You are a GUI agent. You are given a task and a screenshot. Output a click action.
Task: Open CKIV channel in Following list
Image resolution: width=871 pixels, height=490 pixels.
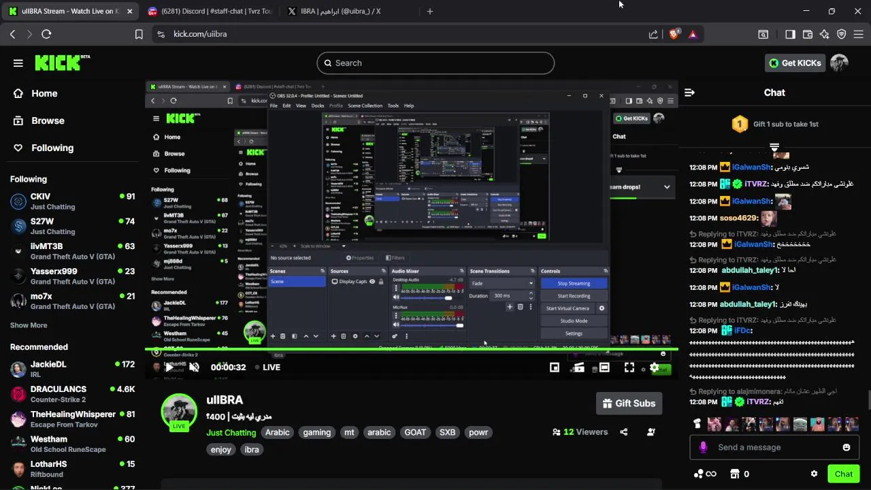tap(72, 201)
